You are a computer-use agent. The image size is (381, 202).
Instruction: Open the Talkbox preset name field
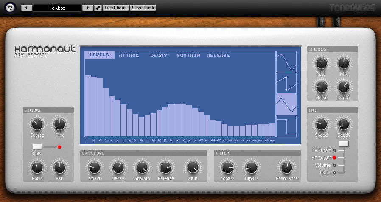click(x=57, y=8)
